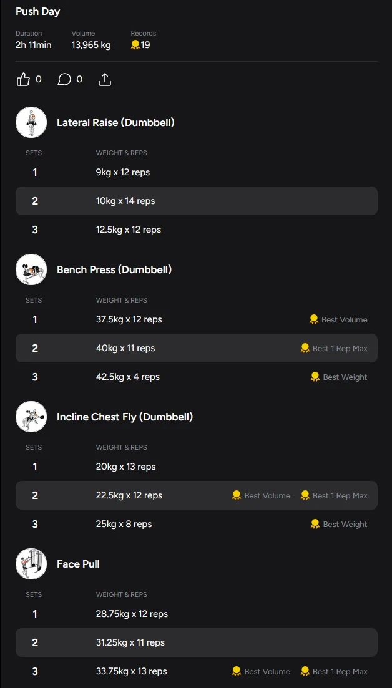Image resolution: width=392 pixels, height=688 pixels.
Task: Open the Bench Press (Dumbbell) title
Action: tap(114, 269)
